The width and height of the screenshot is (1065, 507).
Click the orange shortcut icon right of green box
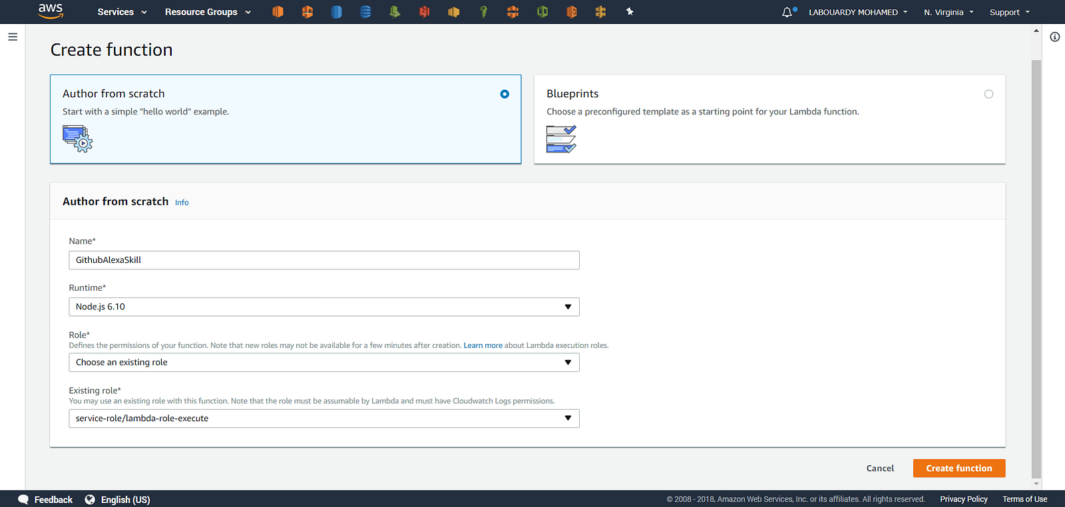coord(571,12)
